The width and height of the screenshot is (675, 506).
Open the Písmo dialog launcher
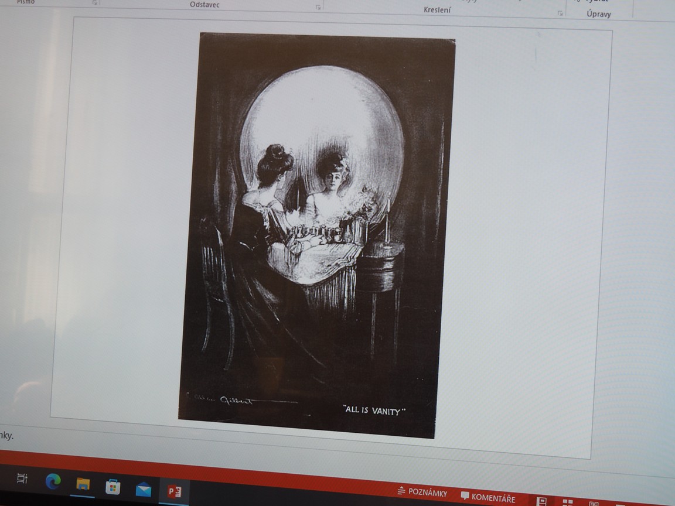coord(95,2)
